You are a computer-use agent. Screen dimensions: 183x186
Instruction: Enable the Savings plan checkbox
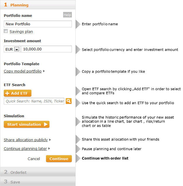coord(6,31)
